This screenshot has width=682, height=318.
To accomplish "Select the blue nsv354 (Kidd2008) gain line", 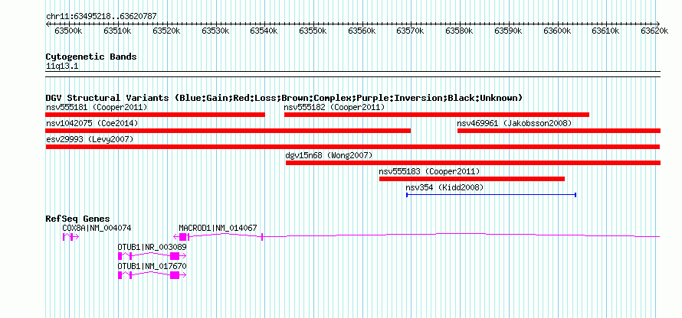I will [491, 195].
